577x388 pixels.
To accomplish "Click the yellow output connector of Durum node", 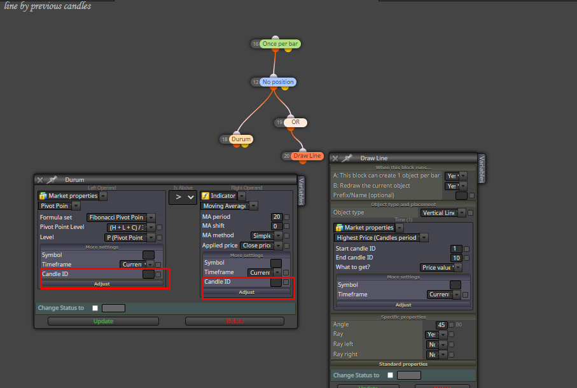I will click(x=245, y=145).
